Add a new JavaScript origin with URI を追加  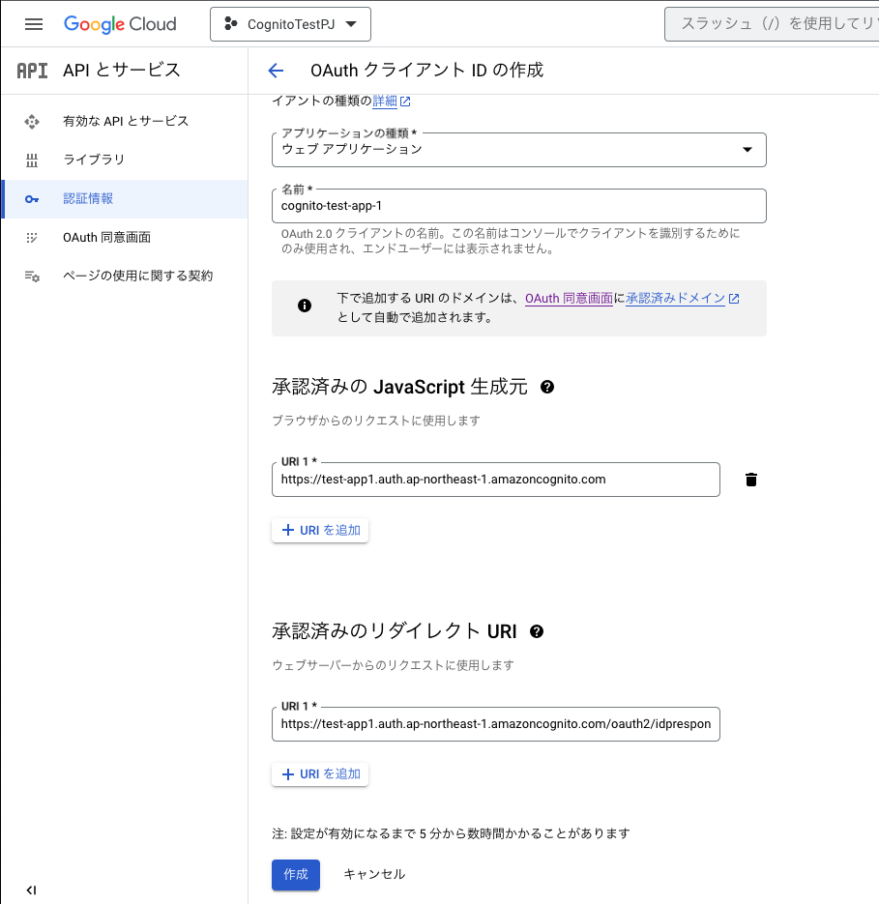(320, 529)
